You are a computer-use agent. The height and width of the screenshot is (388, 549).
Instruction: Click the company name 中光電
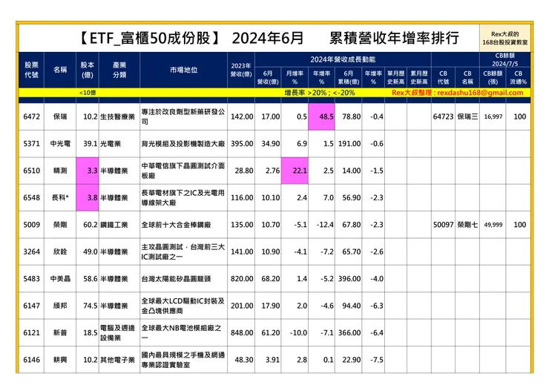click(x=60, y=144)
